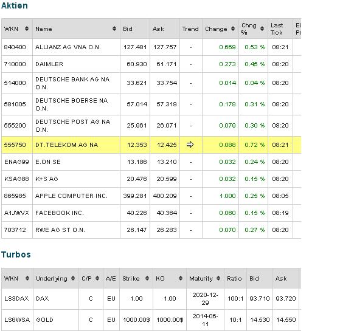Select the GOLD underlying turbo row

[x=151, y=319]
